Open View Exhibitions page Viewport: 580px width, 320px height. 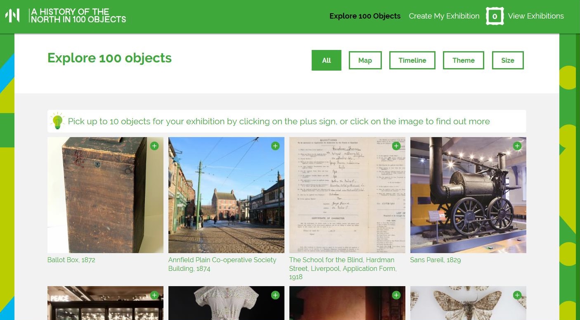[536, 16]
